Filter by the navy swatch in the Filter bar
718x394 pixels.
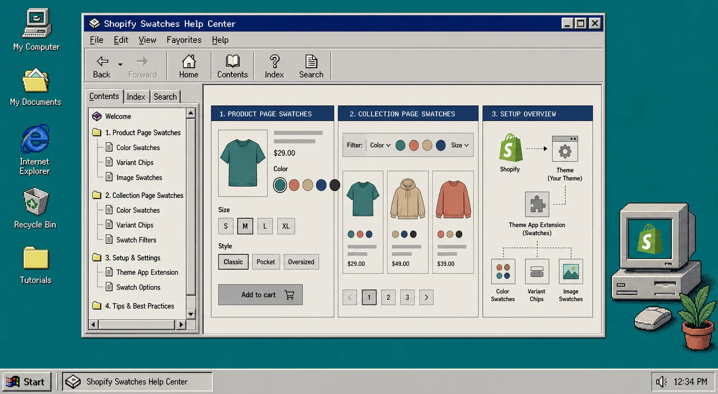click(441, 145)
